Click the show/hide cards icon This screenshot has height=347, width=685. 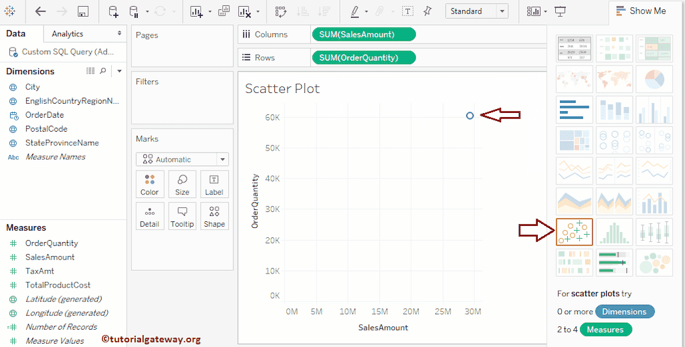coord(533,12)
